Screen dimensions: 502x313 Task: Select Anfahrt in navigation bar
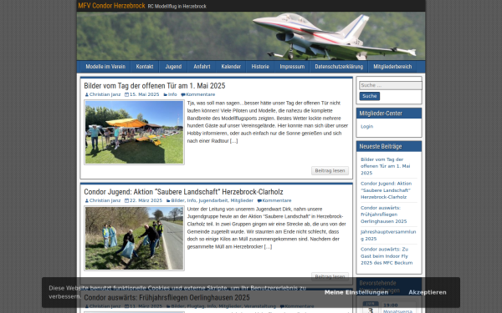(x=202, y=67)
